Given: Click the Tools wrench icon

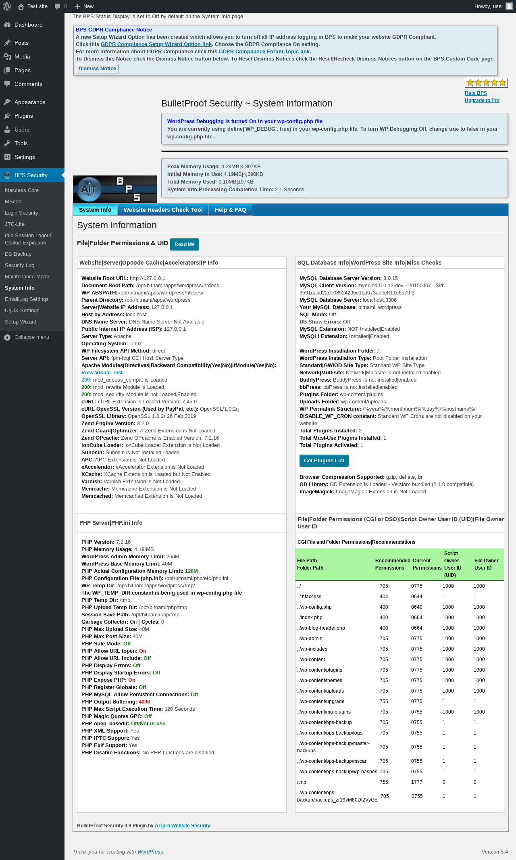Looking at the screenshot, I should pyautogui.click(x=7, y=143).
